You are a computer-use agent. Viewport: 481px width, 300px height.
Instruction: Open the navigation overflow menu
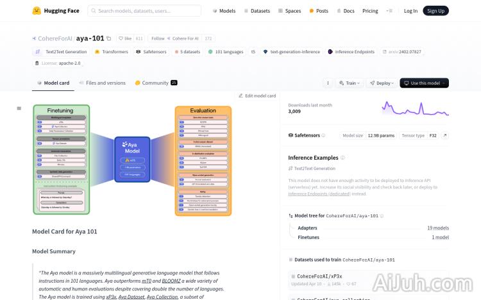pyautogui.click(x=389, y=11)
